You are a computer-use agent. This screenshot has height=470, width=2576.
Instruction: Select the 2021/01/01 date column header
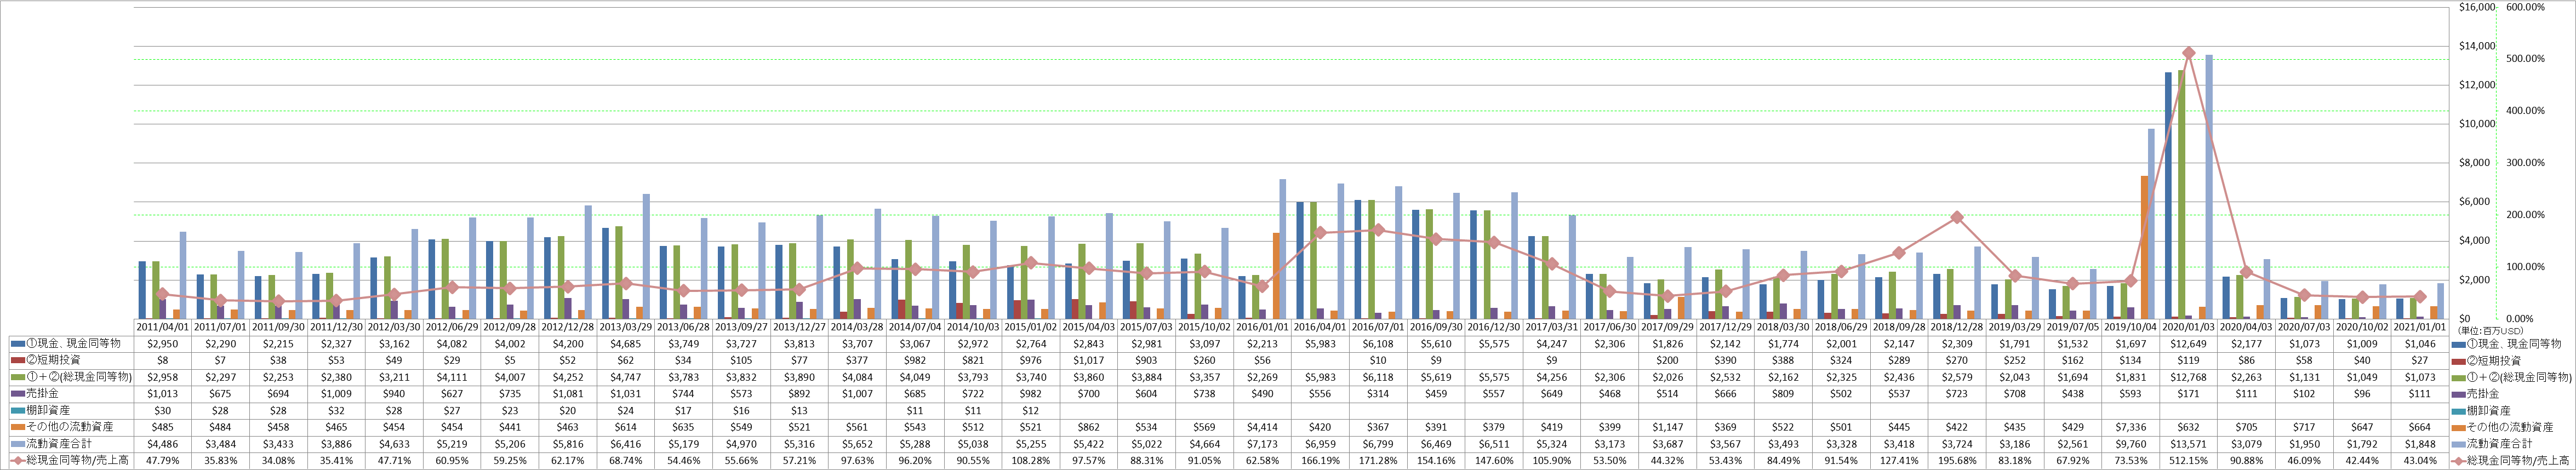pyautogui.click(x=2420, y=327)
